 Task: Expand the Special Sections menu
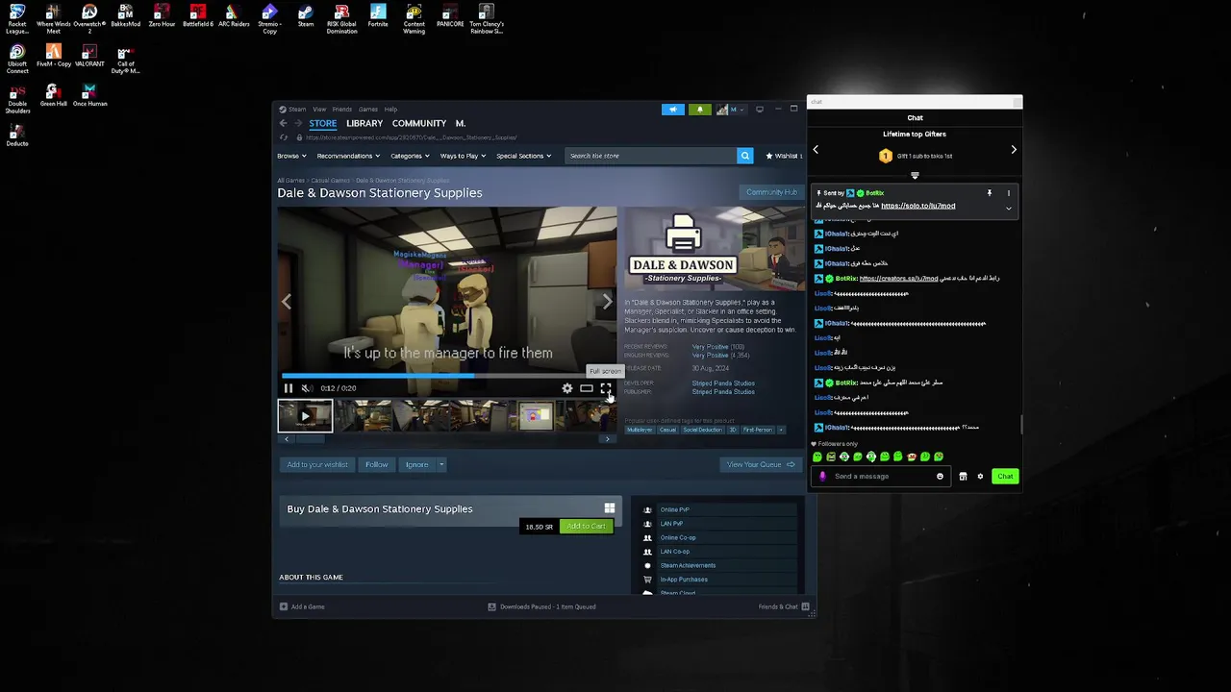(523, 156)
